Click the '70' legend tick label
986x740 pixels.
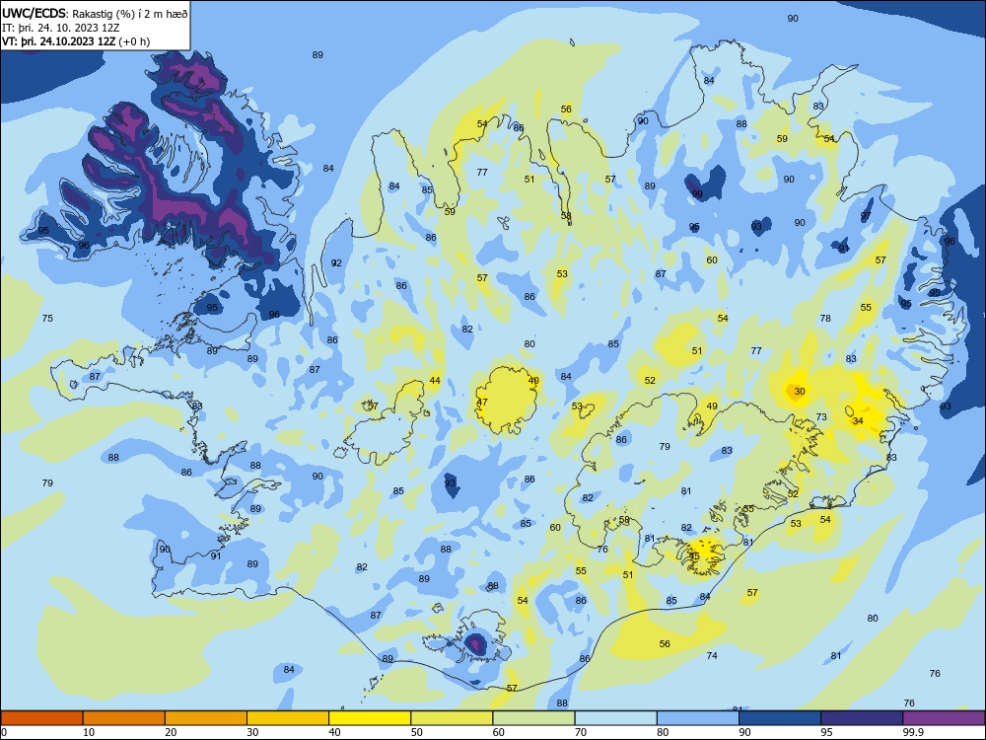click(581, 732)
